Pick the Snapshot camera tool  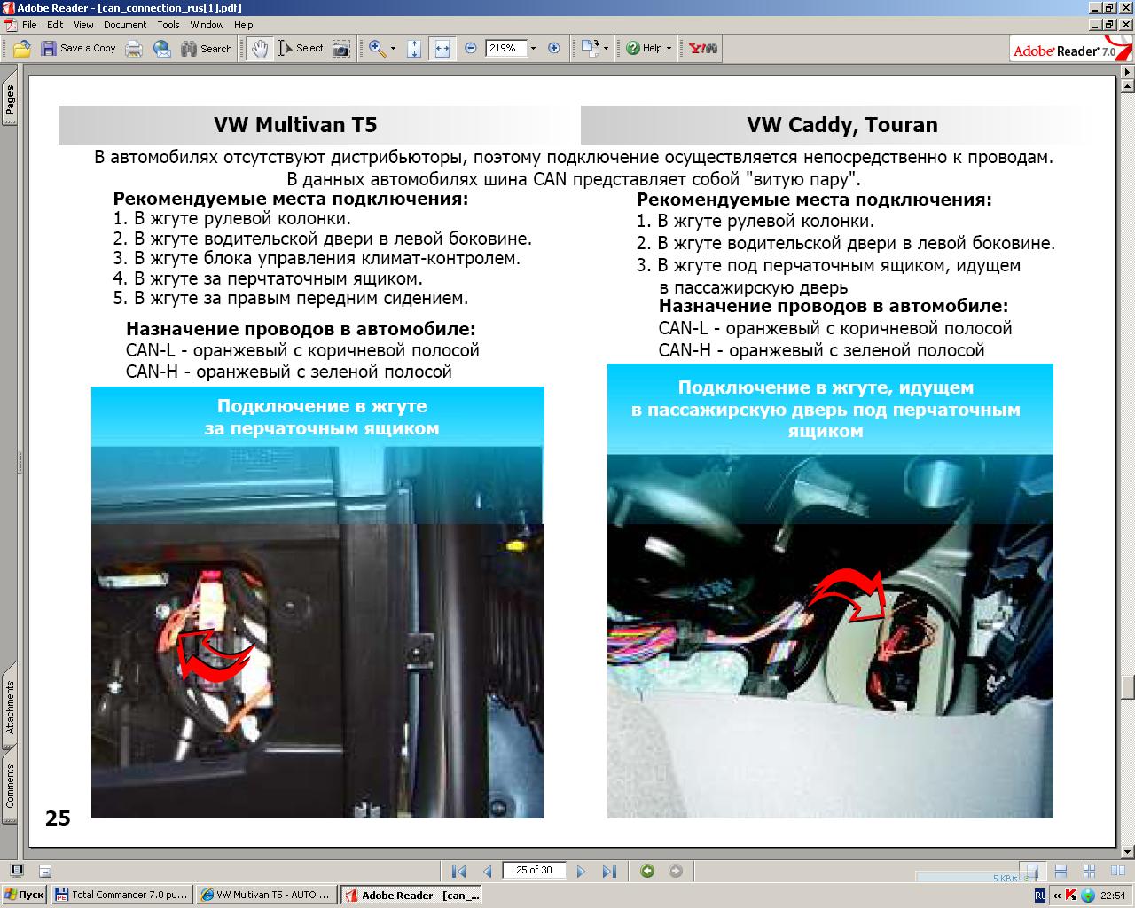(341, 49)
